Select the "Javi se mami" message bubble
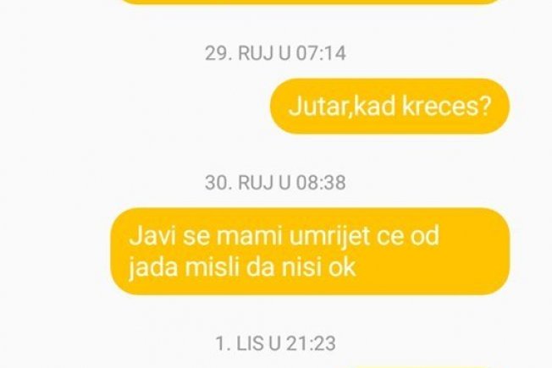 310,251
